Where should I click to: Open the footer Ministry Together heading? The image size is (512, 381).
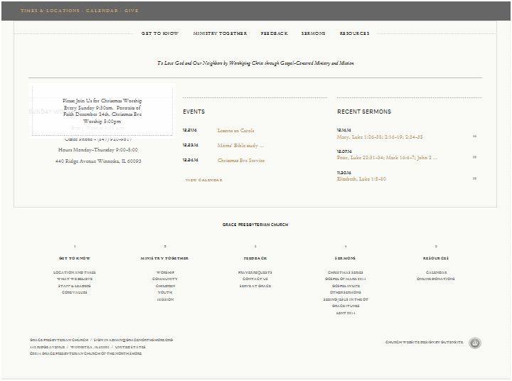coord(164,258)
